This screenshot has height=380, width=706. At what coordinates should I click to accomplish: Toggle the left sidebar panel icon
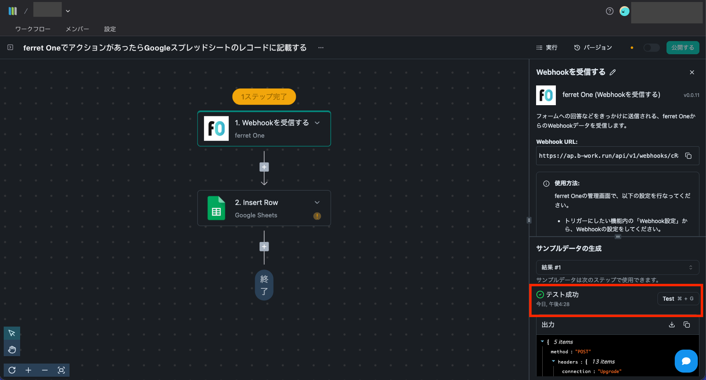(10, 48)
